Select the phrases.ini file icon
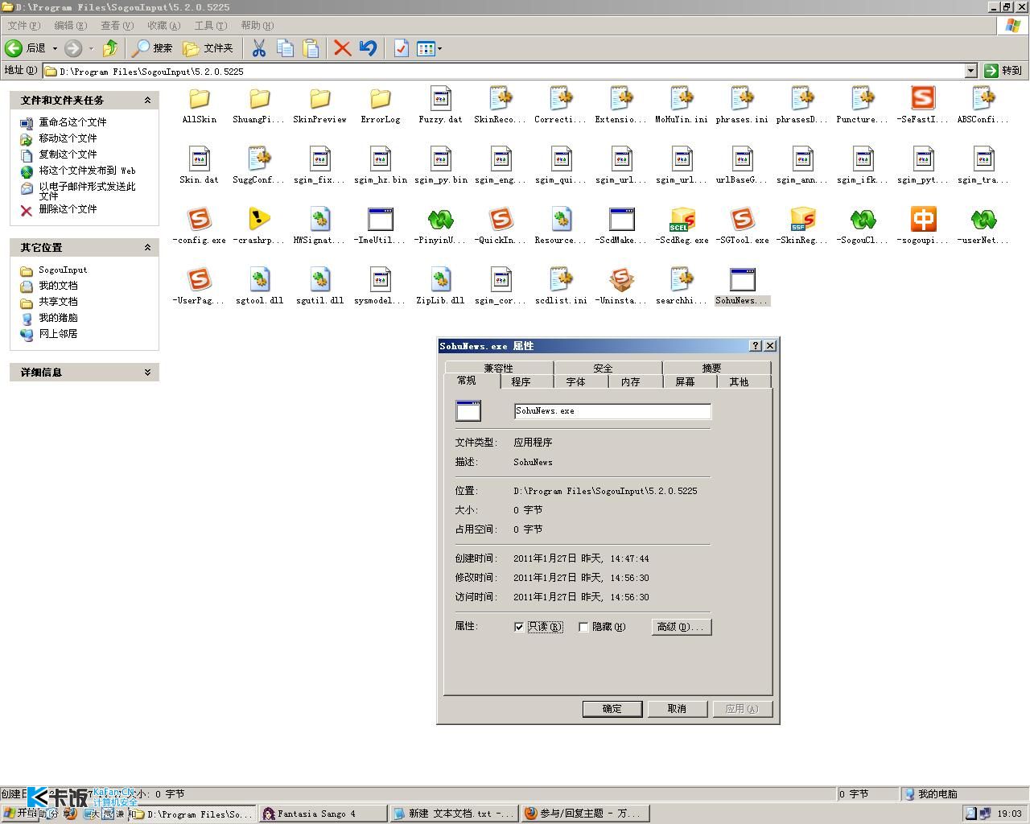1030x824 pixels. pos(742,99)
